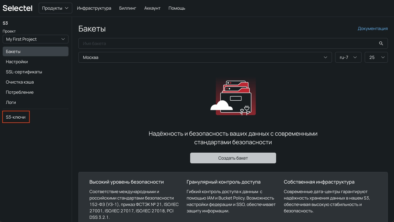This screenshot has height=222, width=394.
Task: Open the Аккаунт menu
Action: click(152, 8)
